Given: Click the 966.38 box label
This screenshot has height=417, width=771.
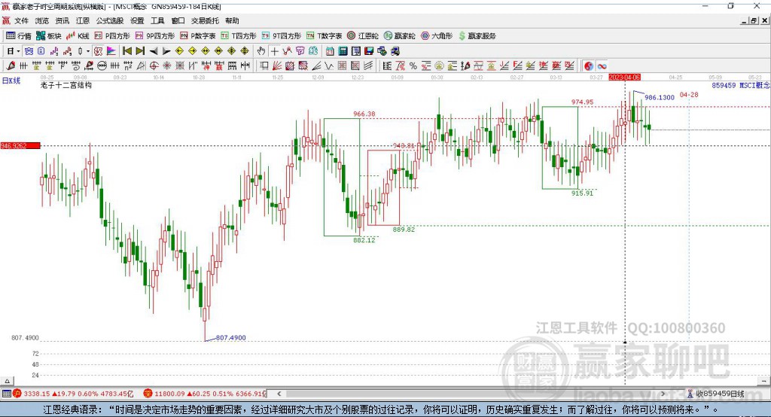Looking at the screenshot, I should click(364, 114).
